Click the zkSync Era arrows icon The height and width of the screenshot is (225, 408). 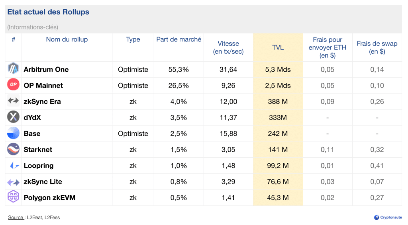coord(13,101)
